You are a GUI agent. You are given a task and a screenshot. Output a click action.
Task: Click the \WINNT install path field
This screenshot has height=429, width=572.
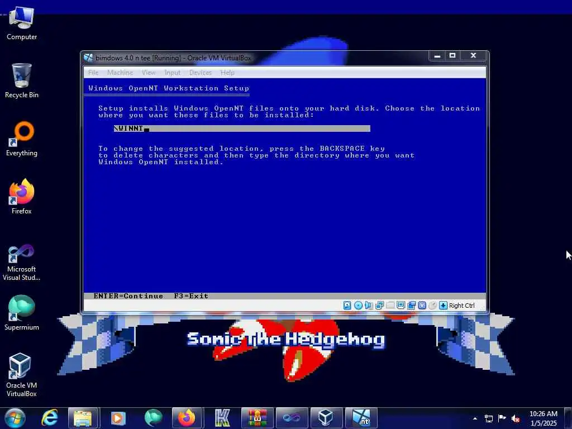[x=242, y=128]
